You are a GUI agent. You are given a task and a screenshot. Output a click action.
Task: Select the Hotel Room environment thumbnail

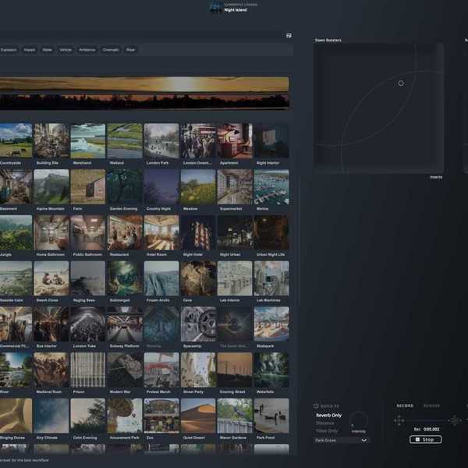tap(161, 232)
